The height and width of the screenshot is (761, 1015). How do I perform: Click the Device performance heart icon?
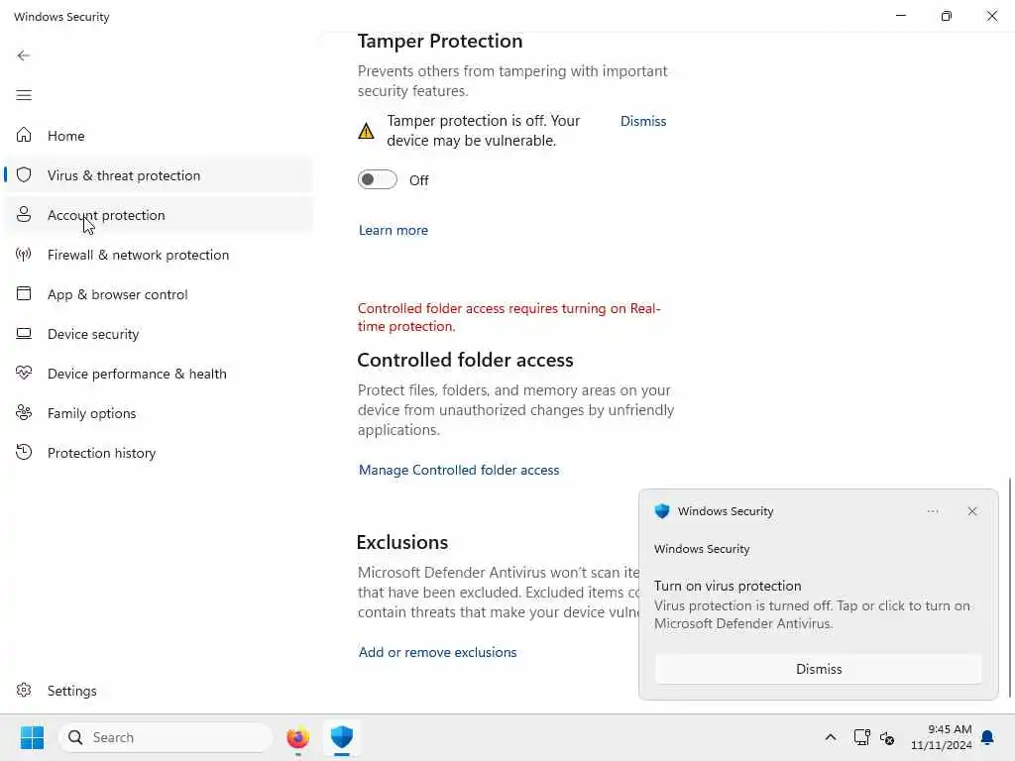click(24, 373)
